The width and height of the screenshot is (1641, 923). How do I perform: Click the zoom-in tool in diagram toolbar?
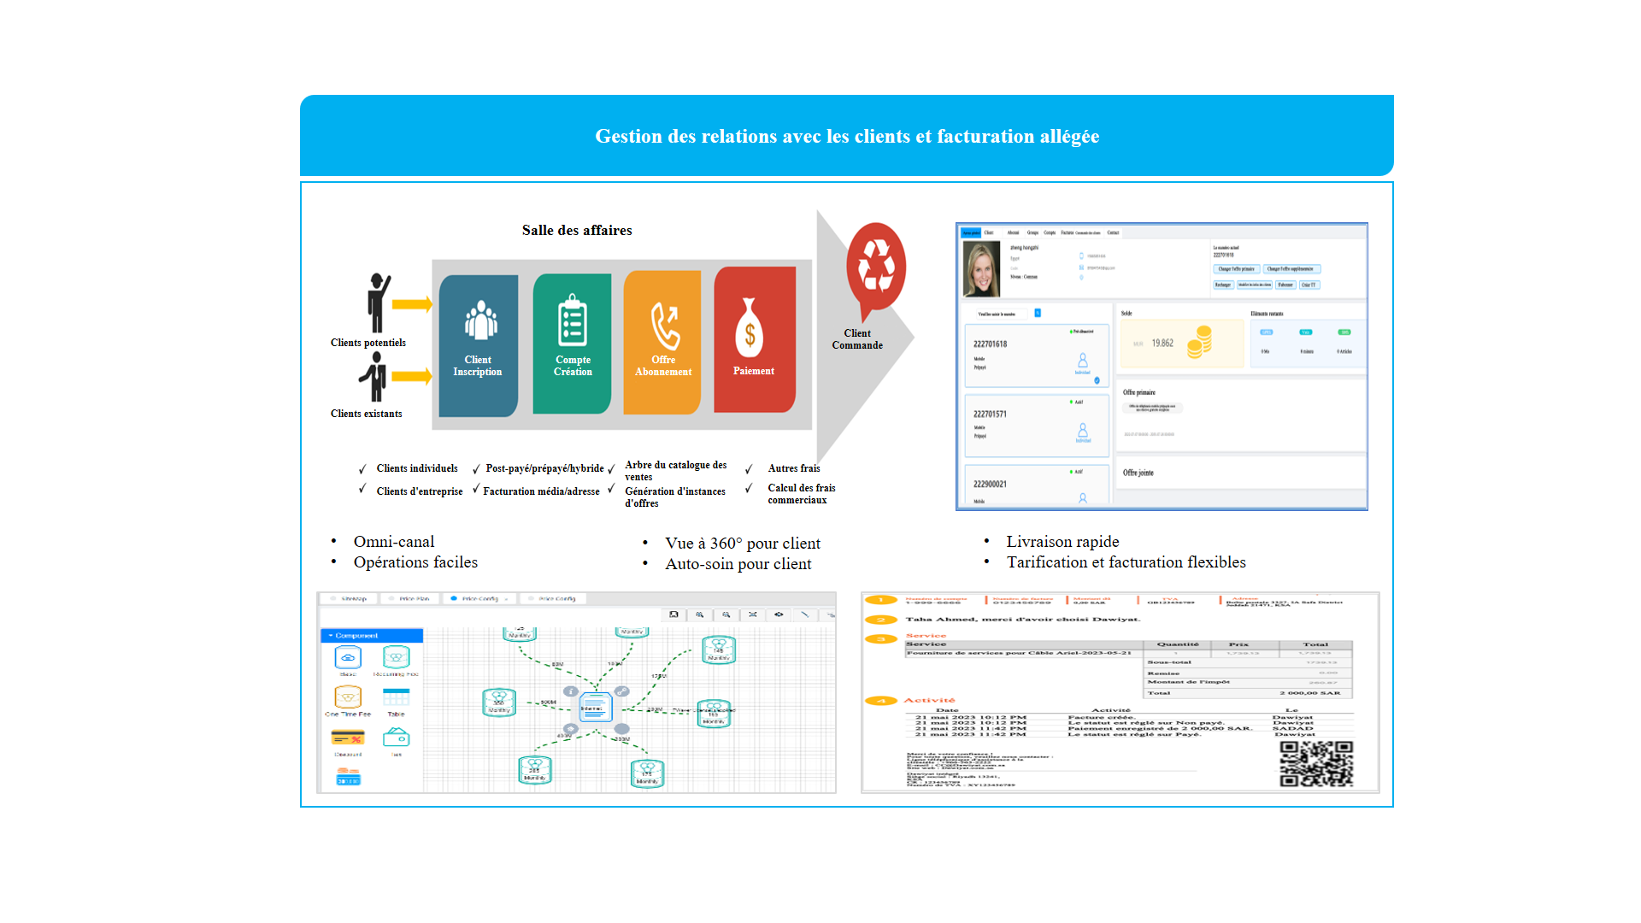pos(700,614)
